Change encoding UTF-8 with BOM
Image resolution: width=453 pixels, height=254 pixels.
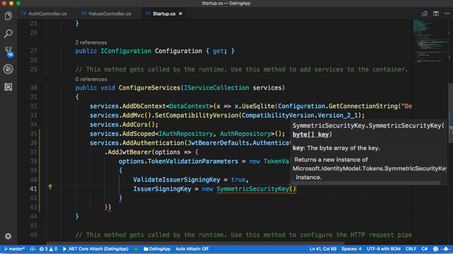pyautogui.click(x=383, y=249)
